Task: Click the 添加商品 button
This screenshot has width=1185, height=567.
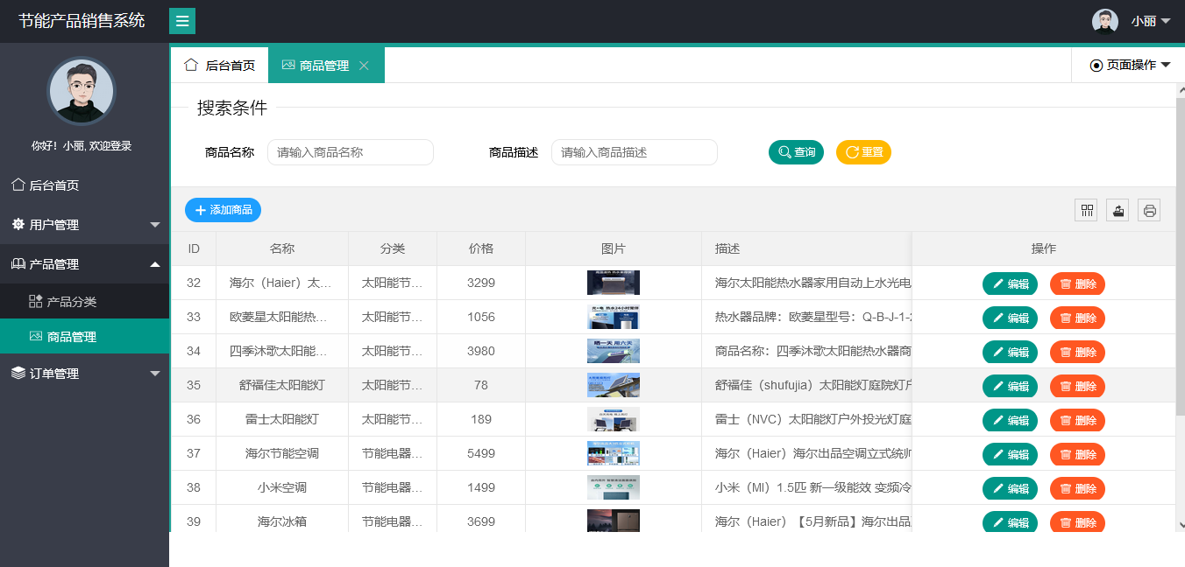Action: point(223,210)
